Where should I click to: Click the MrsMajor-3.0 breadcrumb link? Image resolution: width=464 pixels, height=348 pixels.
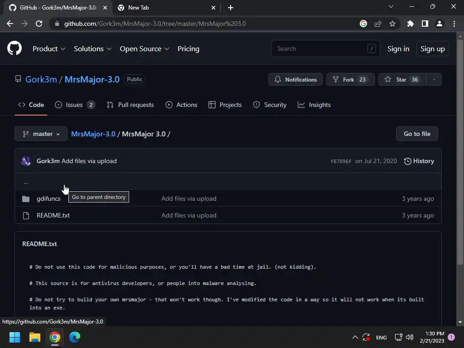click(93, 134)
